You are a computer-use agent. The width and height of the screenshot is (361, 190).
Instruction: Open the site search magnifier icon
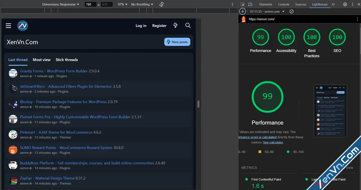click(x=188, y=26)
